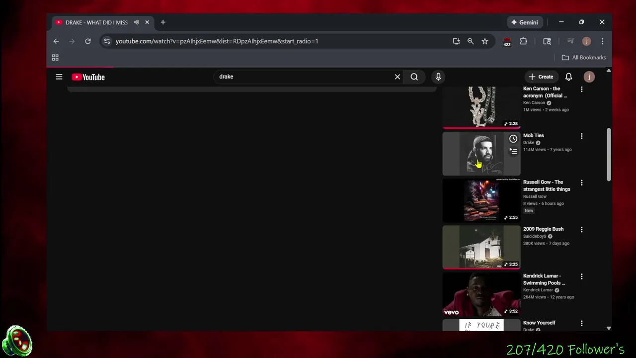The width and height of the screenshot is (636, 358).
Task: Open 2009 Reggie Bush title link
Action: click(543, 229)
